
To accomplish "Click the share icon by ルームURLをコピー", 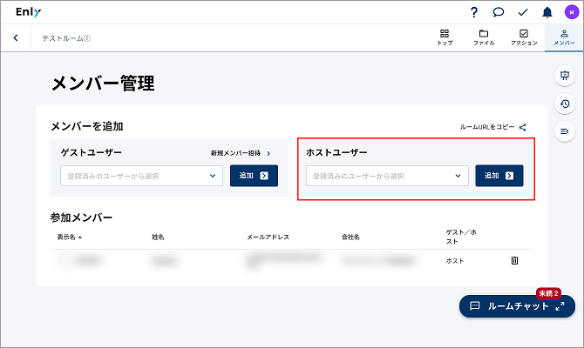I will click(x=523, y=127).
